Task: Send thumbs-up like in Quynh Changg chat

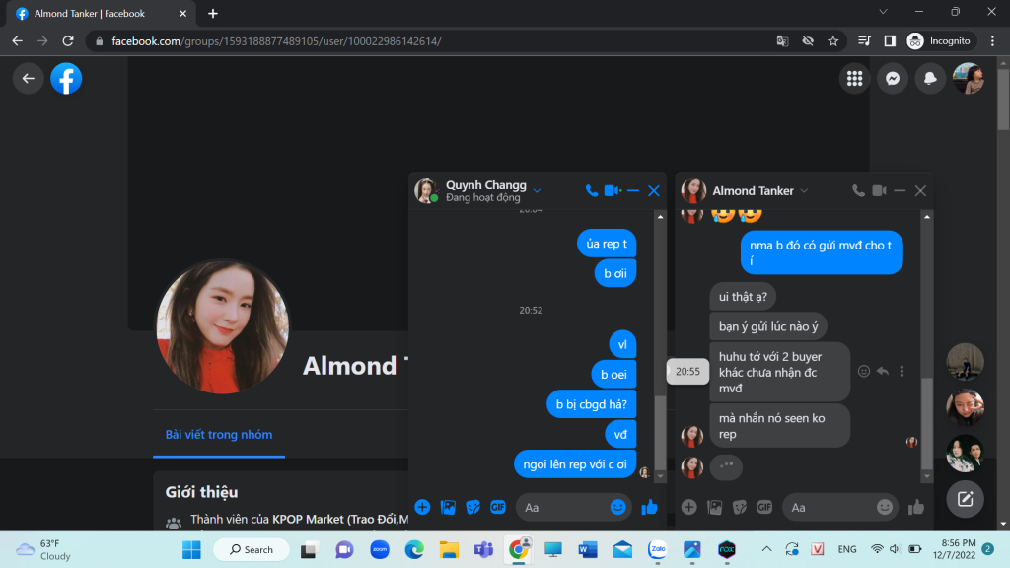Action: tap(649, 508)
